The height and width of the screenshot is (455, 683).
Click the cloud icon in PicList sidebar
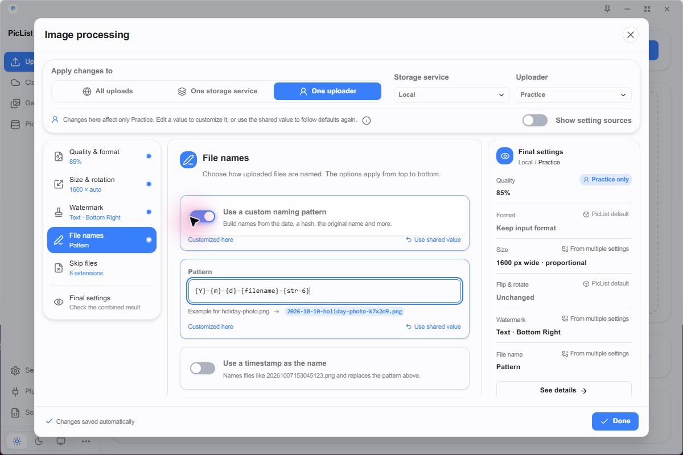15,82
